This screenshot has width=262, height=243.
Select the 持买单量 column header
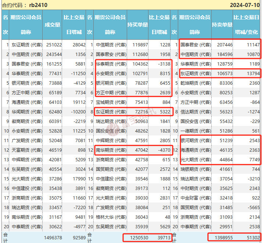(137, 25)
